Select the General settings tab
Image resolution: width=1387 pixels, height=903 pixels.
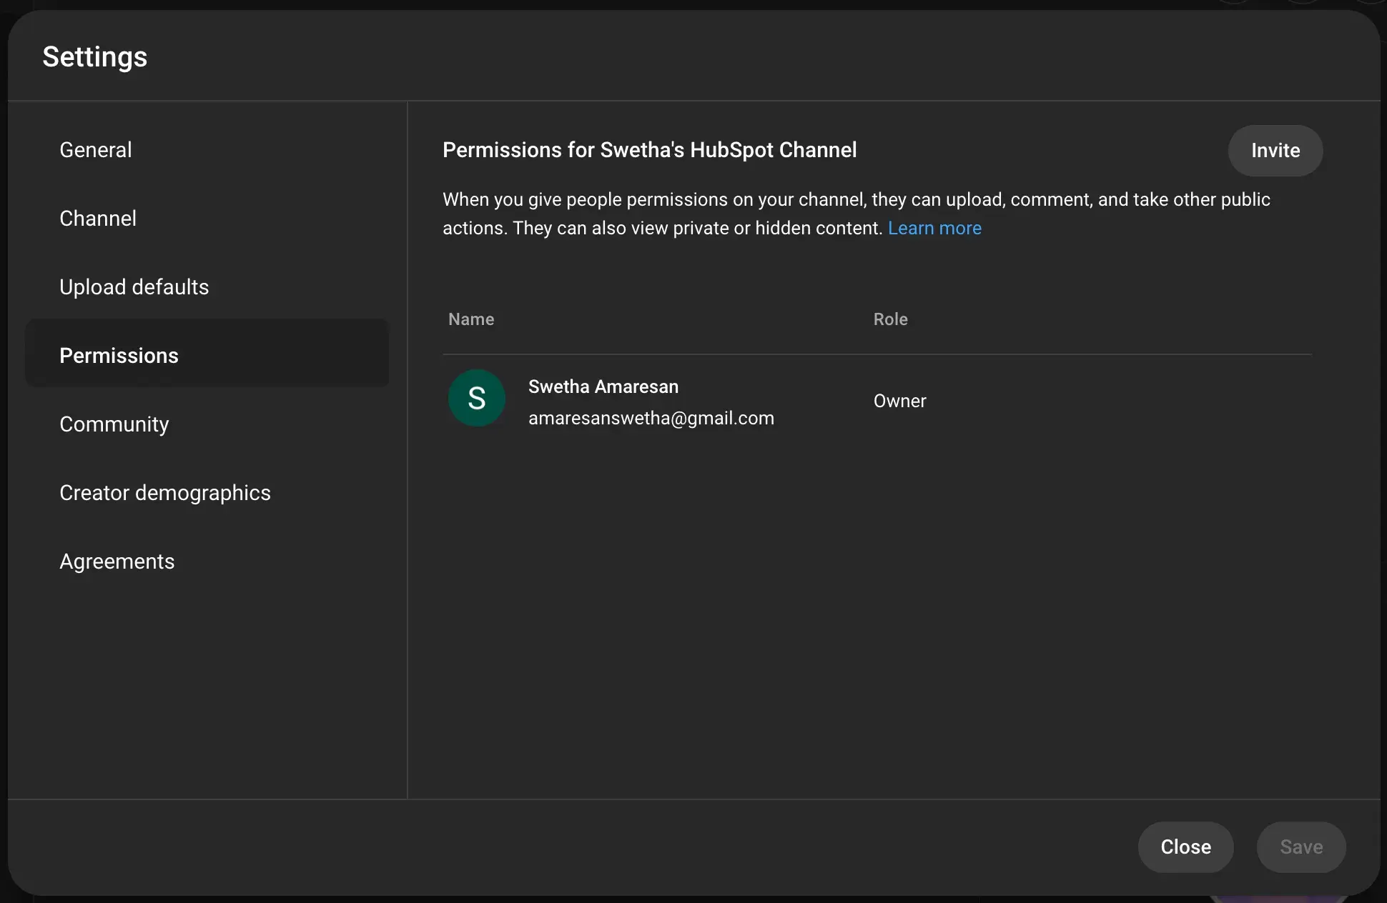pos(96,149)
